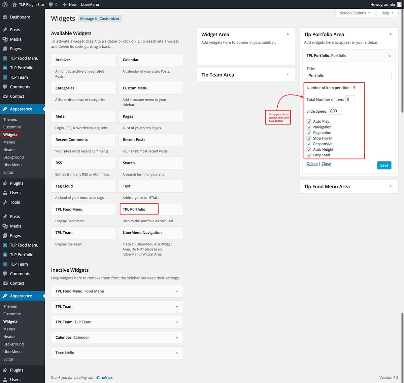The image size is (404, 383).
Task: Click the Search available widget
Action: coord(150,163)
